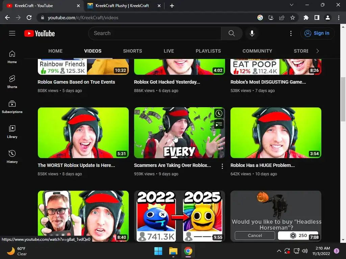Open Chrome profile avatar icon

click(x=328, y=18)
